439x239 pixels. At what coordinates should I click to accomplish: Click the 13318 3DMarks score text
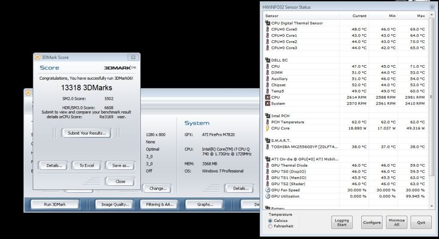click(87, 88)
